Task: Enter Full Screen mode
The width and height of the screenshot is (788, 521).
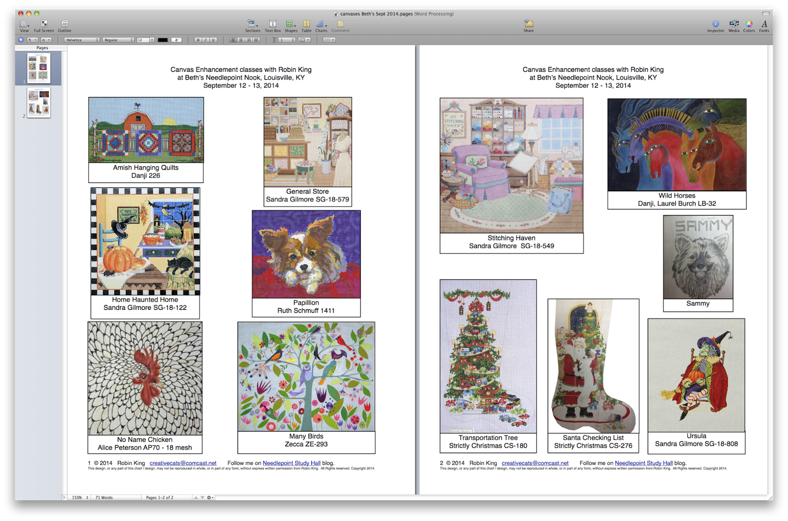Action: [x=44, y=26]
